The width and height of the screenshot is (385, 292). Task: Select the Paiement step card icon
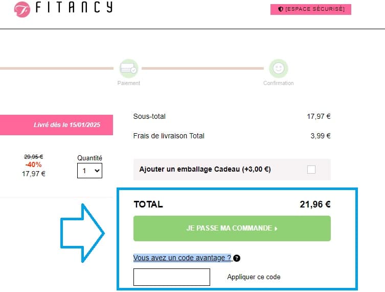click(128, 68)
